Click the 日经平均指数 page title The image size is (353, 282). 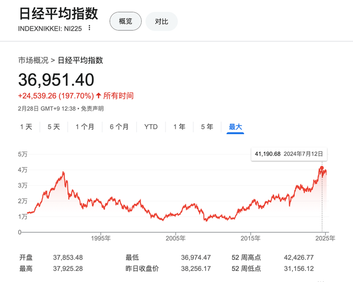pos(59,14)
